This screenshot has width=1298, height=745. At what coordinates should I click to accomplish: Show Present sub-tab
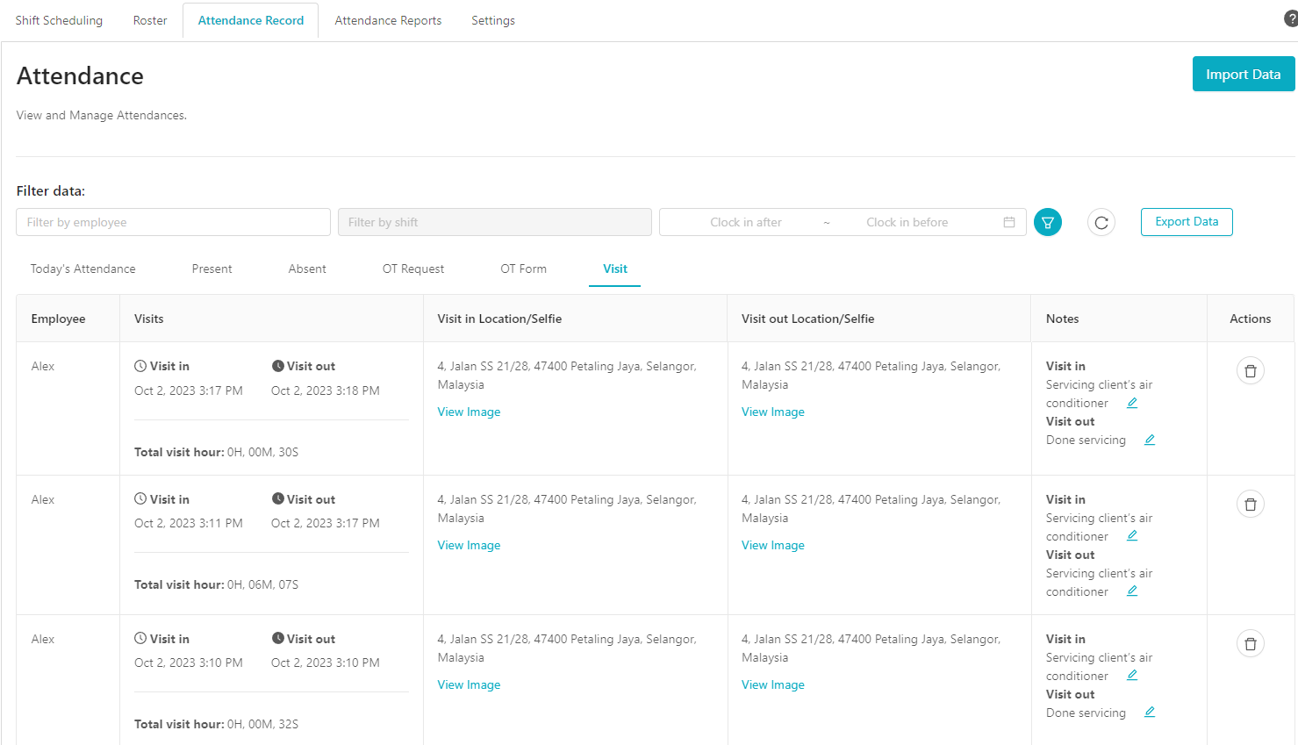[x=212, y=269]
